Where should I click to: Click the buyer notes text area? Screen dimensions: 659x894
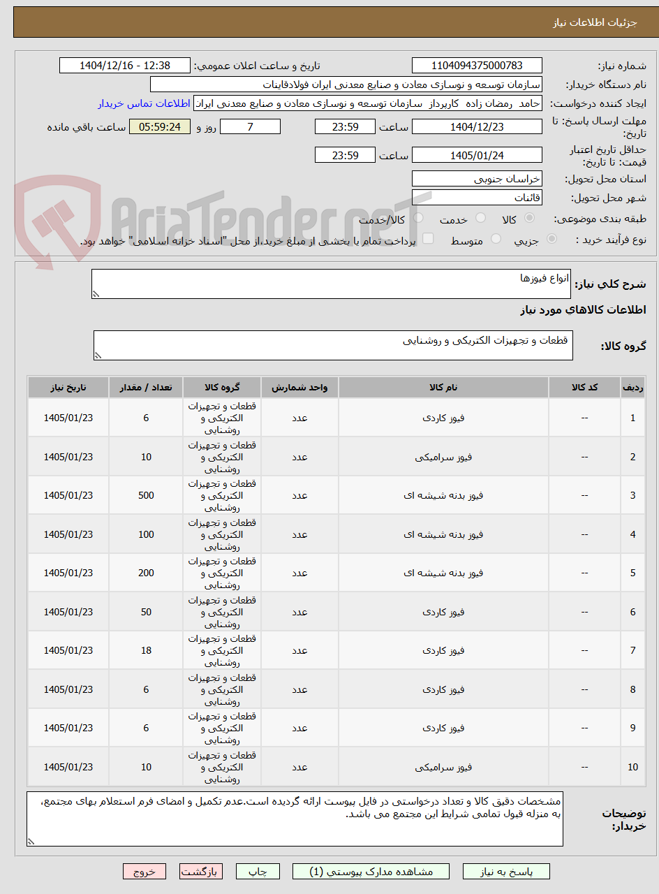click(295, 819)
